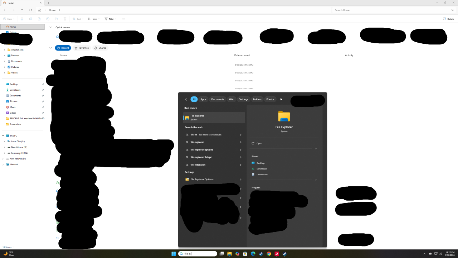Expand the Local Disk (C:) tree node
The image size is (458, 258).
click(x=4, y=142)
